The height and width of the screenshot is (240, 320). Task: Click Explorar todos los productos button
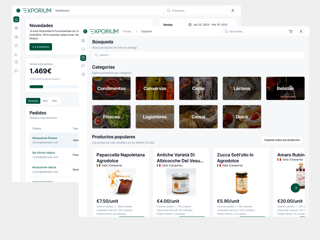[x=282, y=140]
